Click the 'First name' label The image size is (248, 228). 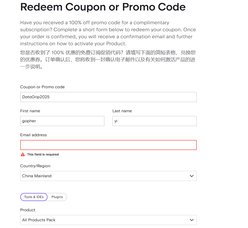tap(30, 111)
